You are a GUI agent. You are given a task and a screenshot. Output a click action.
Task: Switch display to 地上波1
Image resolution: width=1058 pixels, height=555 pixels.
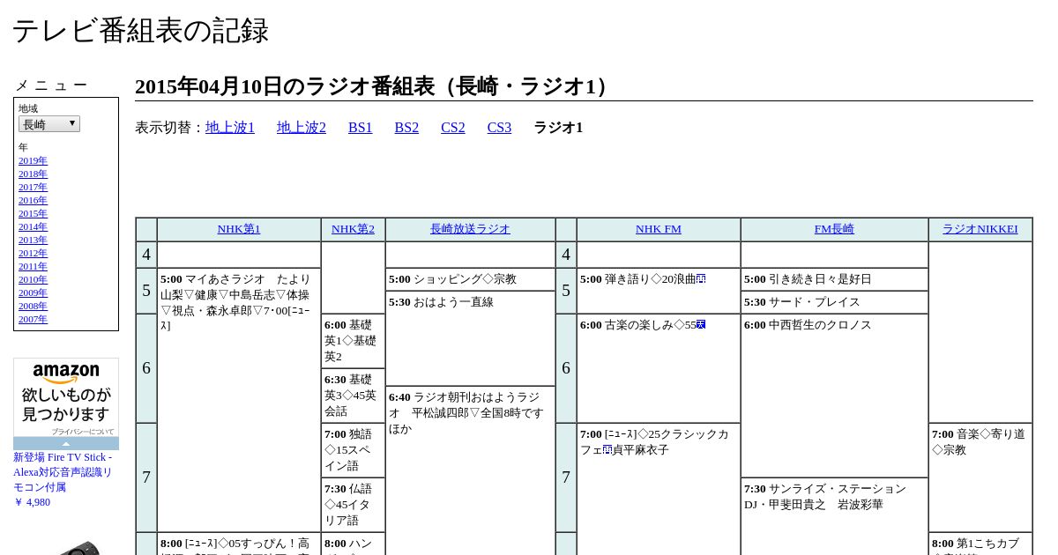tap(230, 128)
